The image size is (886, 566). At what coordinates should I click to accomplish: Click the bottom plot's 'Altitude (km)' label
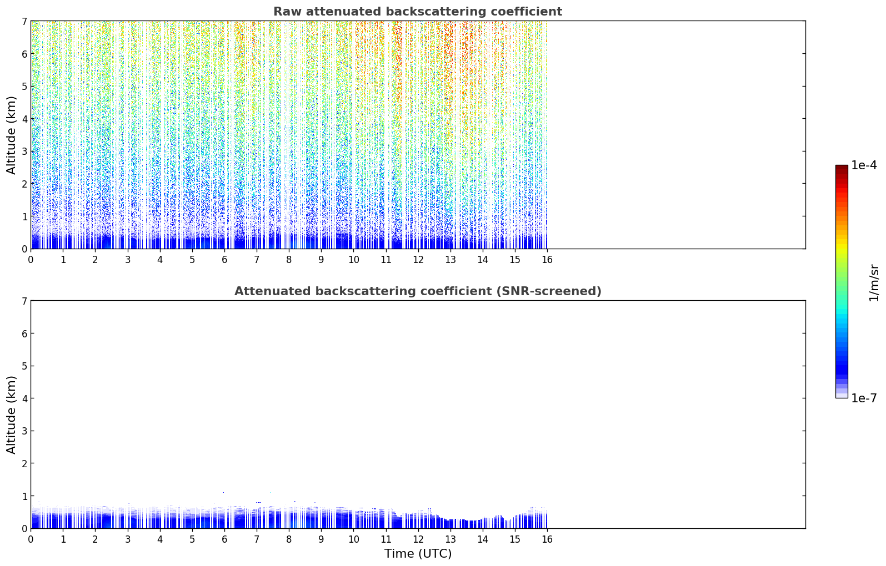[x=12, y=415]
